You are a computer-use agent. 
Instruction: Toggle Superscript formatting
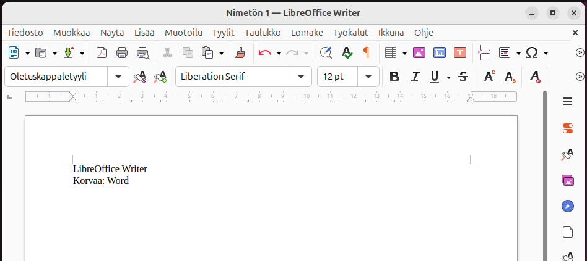[x=489, y=77]
